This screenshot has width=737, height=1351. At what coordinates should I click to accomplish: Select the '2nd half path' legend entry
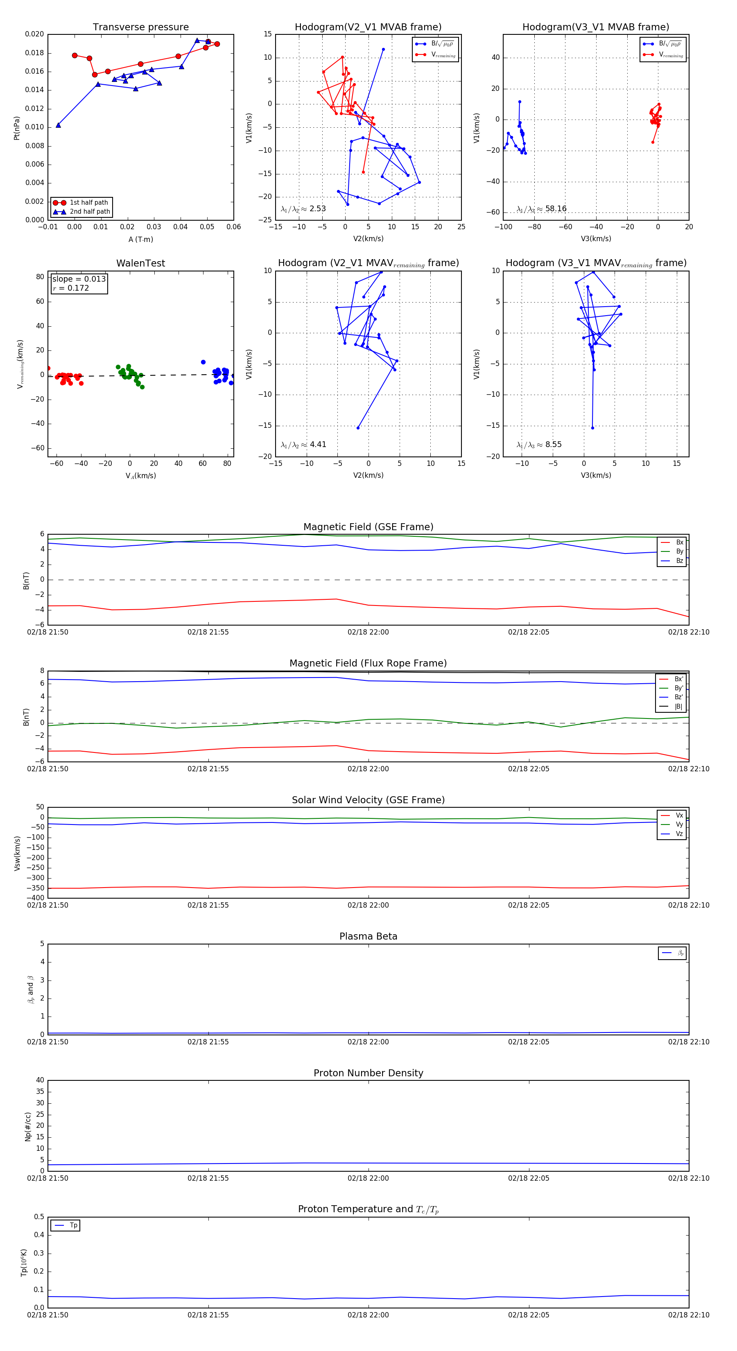pos(81,212)
